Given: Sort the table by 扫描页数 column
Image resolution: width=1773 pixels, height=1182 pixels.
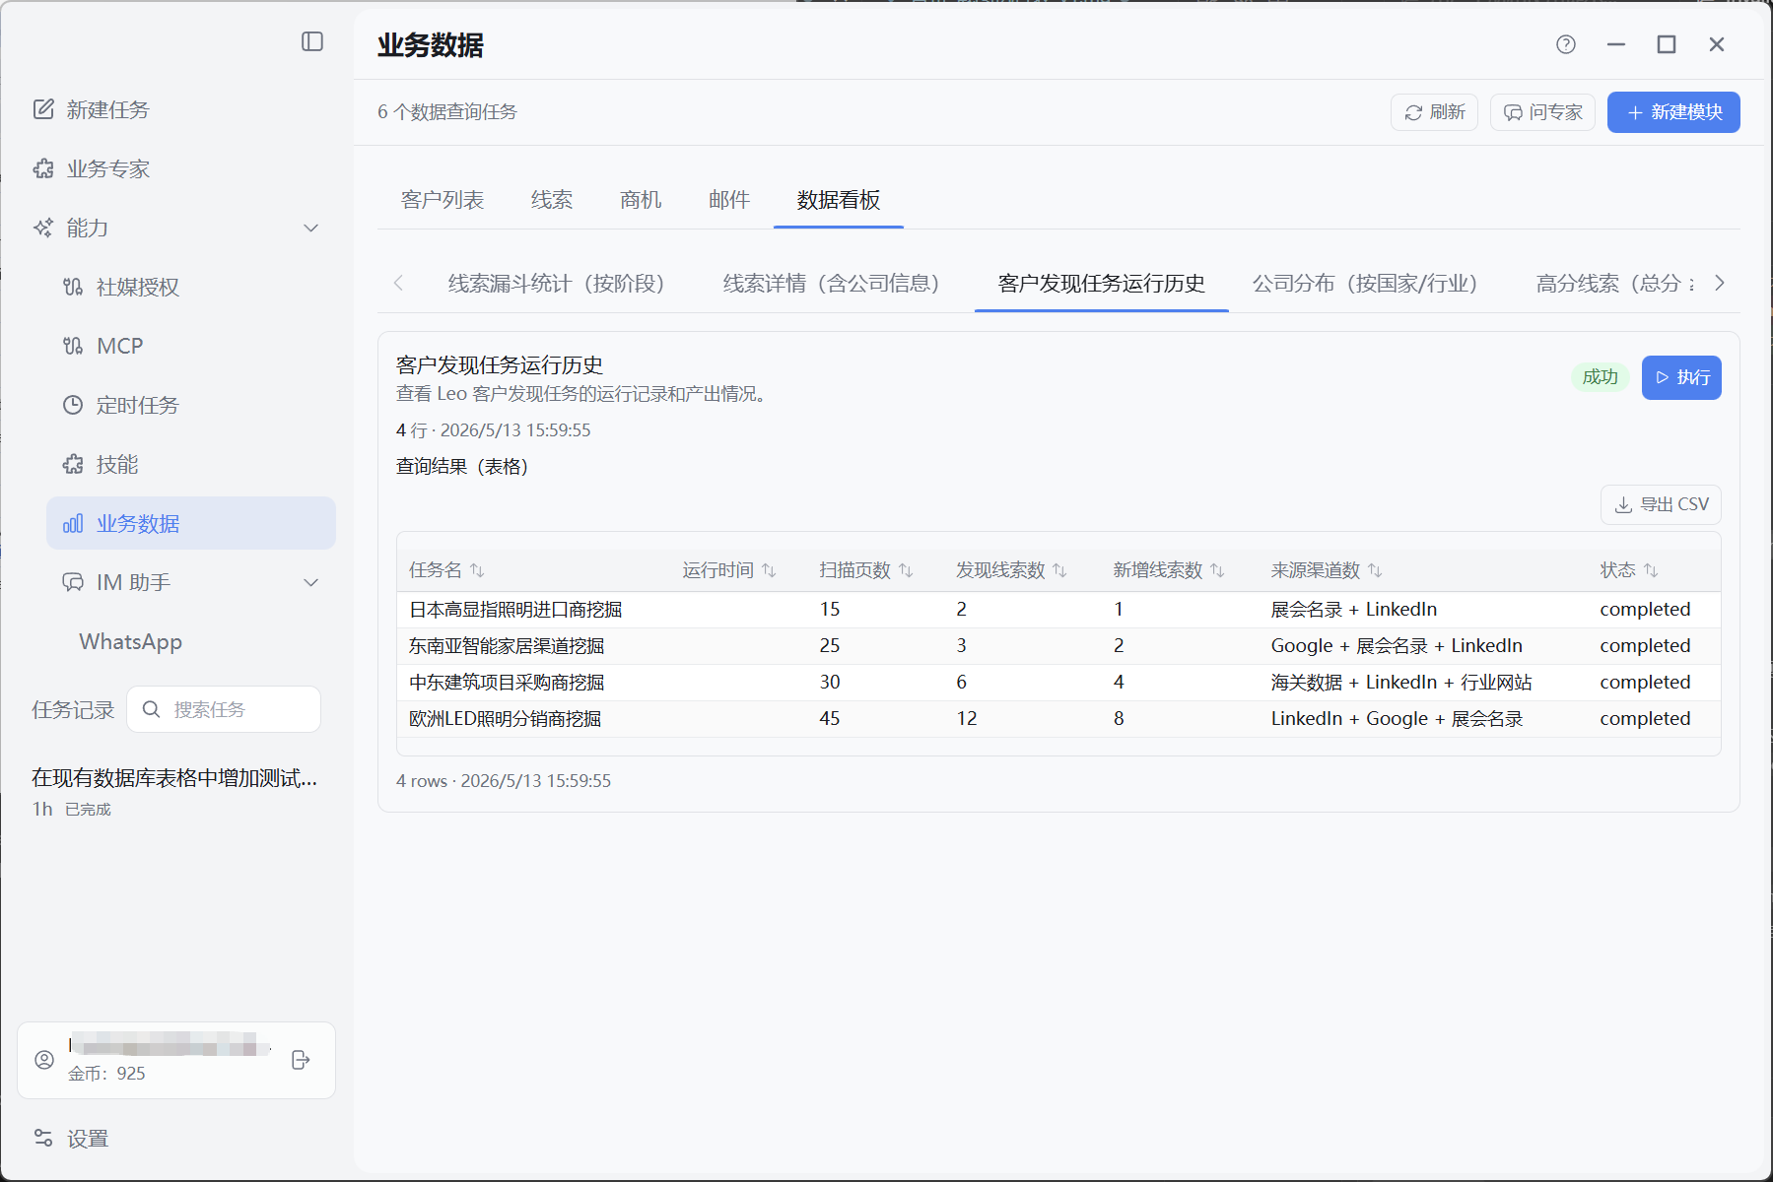Looking at the screenshot, I should click(x=906, y=570).
